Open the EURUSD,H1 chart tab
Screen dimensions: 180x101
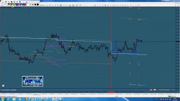click(4, 94)
